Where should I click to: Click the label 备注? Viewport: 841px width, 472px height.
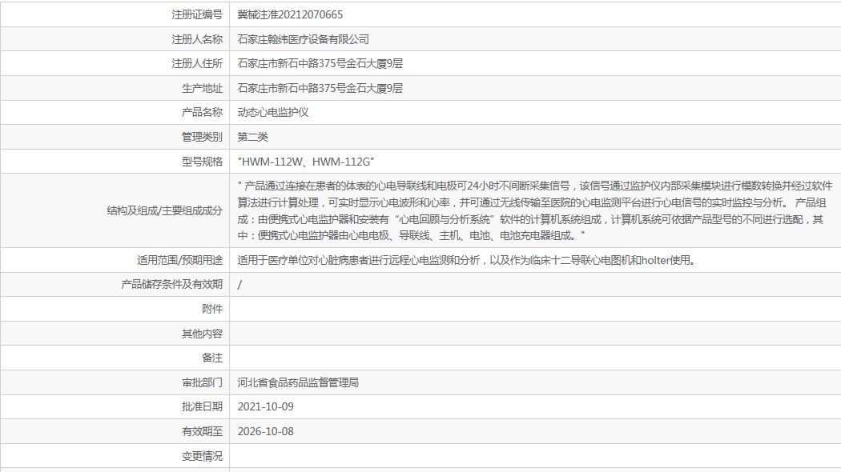tap(212, 358)
